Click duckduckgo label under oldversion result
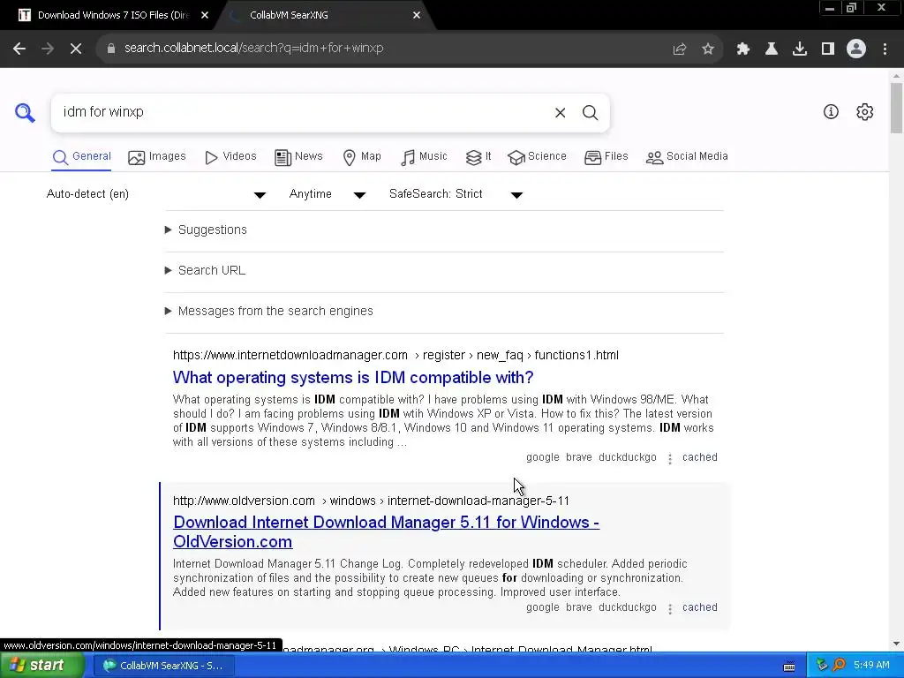The width and height of the screenshot is (904, 678). click(628, 607)
